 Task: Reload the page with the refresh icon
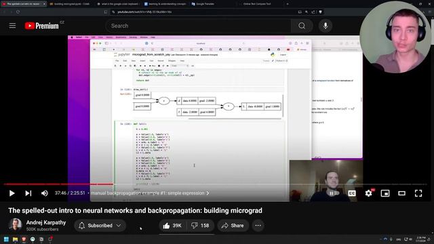pos(18,12)
